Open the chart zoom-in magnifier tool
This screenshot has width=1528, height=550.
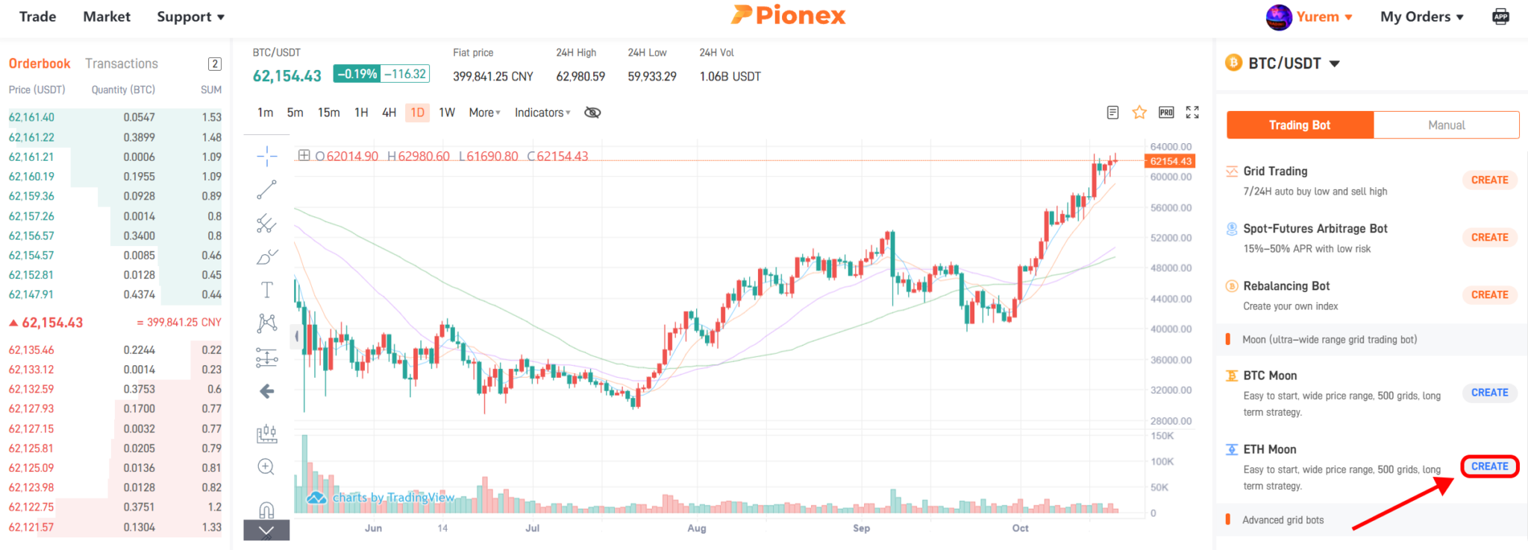pyautogui.click(x=266, y=467)
